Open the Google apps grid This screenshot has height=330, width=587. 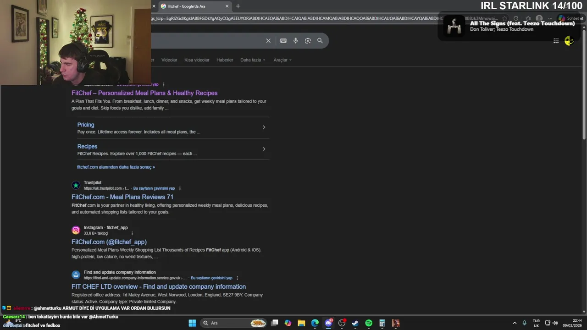tap(556, 41)
